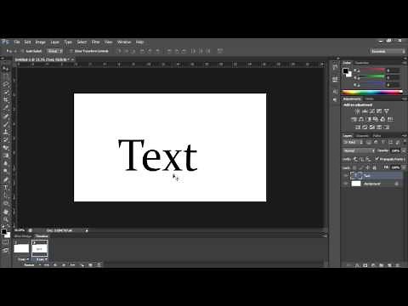
Task: Add a Brightness/Contrast adjustment
Action: (358, 111)
